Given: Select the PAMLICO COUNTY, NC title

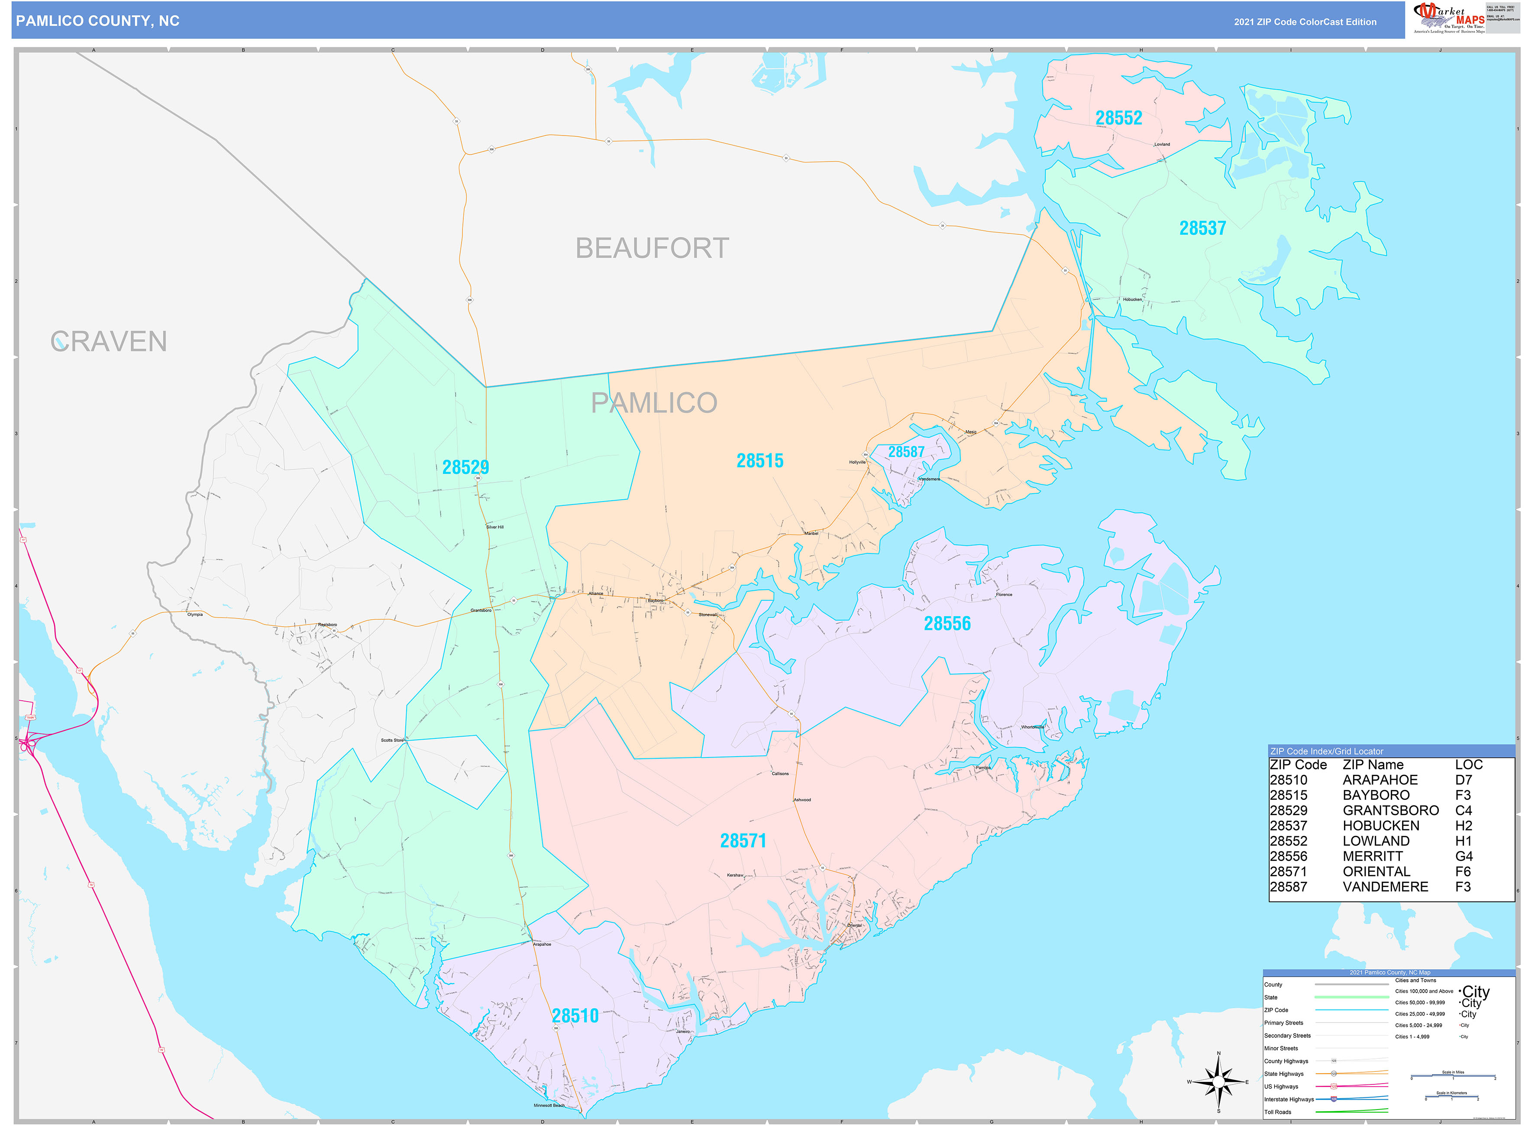Looking at the screenshot, I should (97, 21).
